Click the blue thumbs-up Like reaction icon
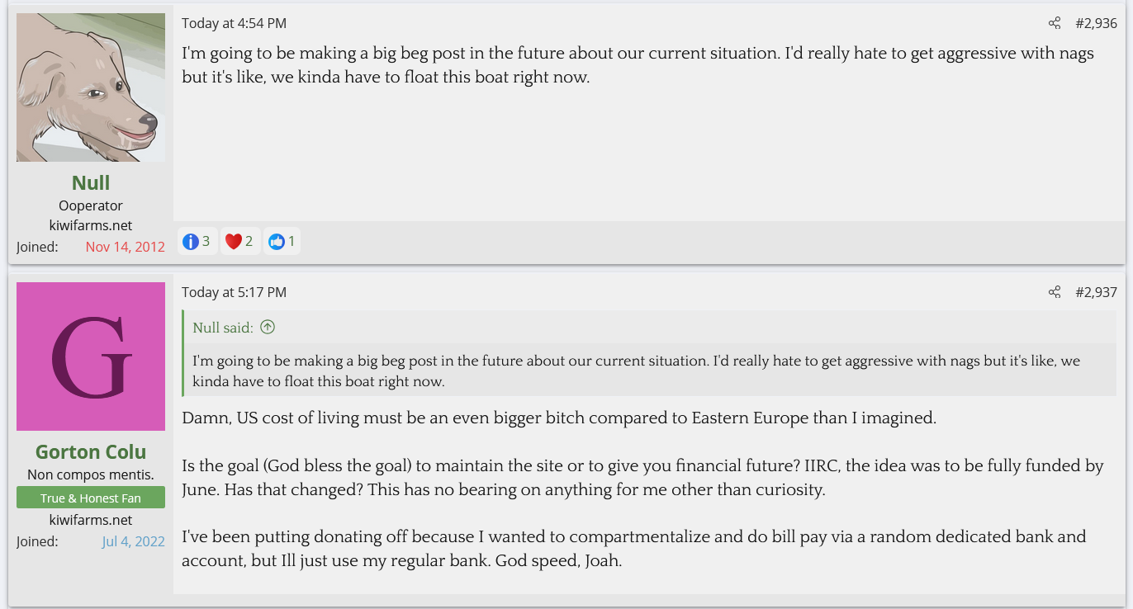The width and height of the screenshot is (1133, 609). (x=277, y=241)
